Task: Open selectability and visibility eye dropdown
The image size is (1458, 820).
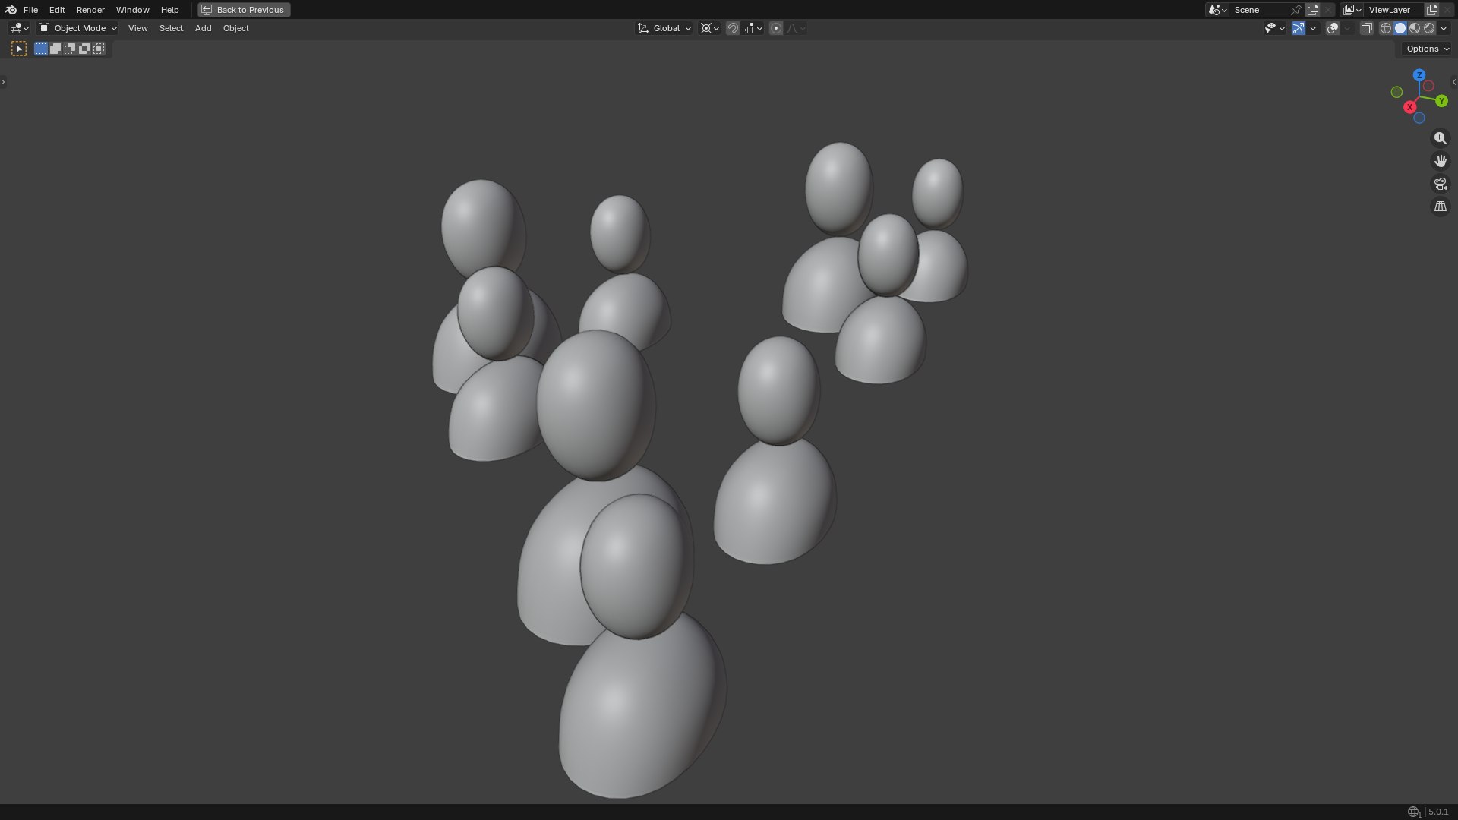Action: coord(1275,28)
